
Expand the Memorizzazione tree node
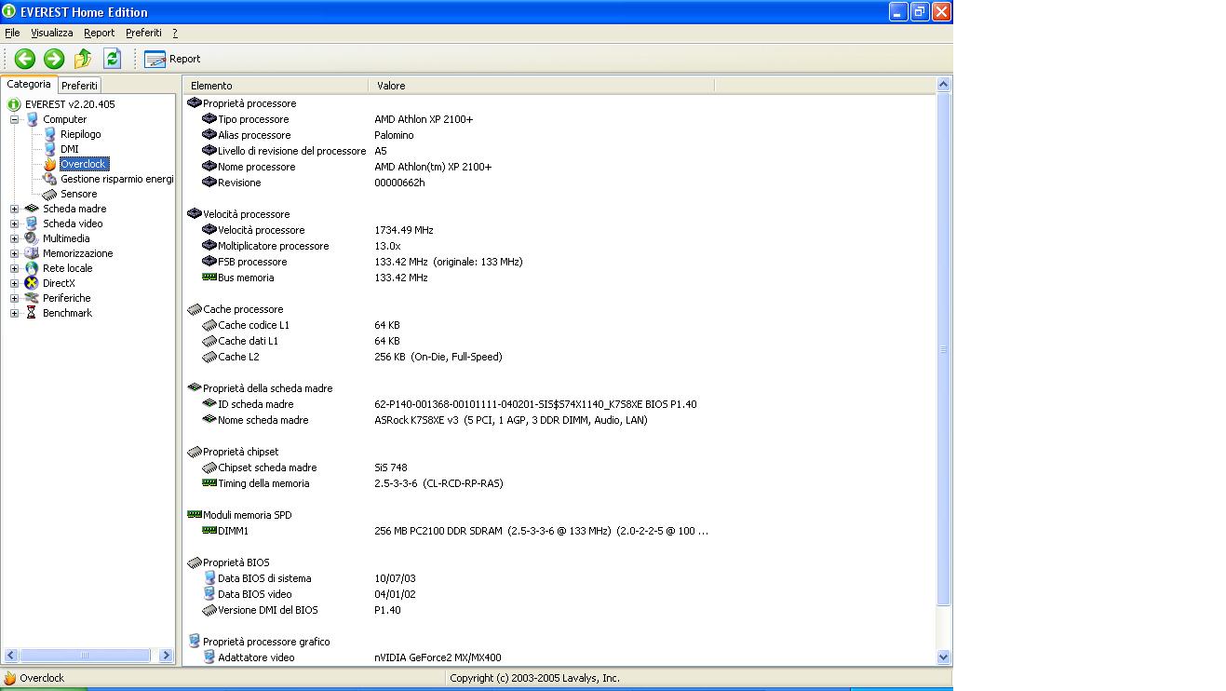click(14, 253)
